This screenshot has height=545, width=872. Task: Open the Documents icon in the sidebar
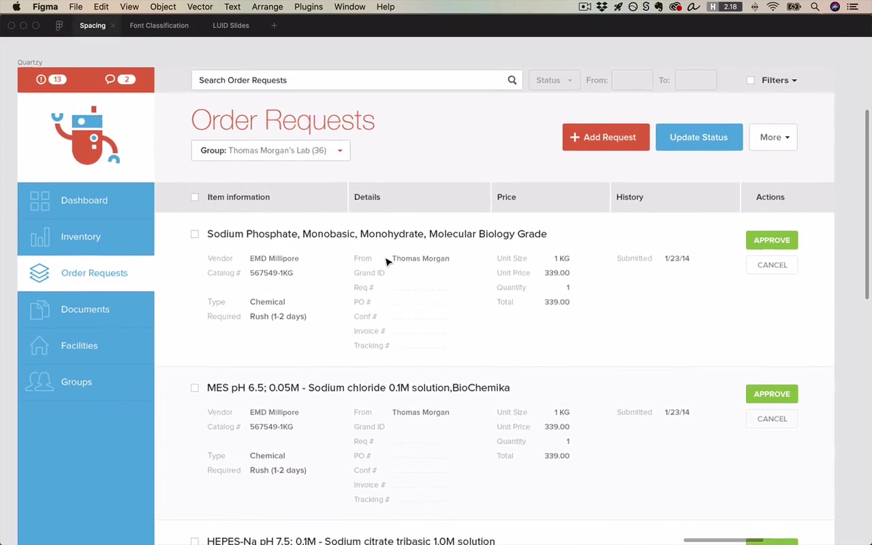click(x=40, y=309)
